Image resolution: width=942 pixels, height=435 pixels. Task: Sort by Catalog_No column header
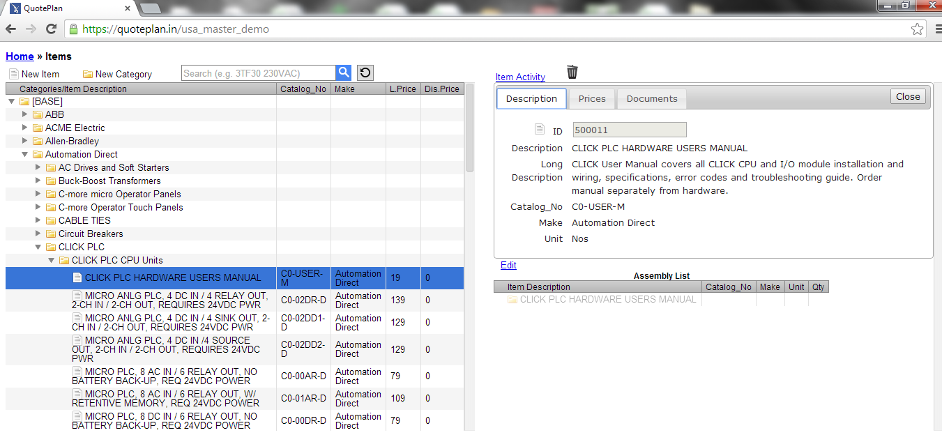303,89
